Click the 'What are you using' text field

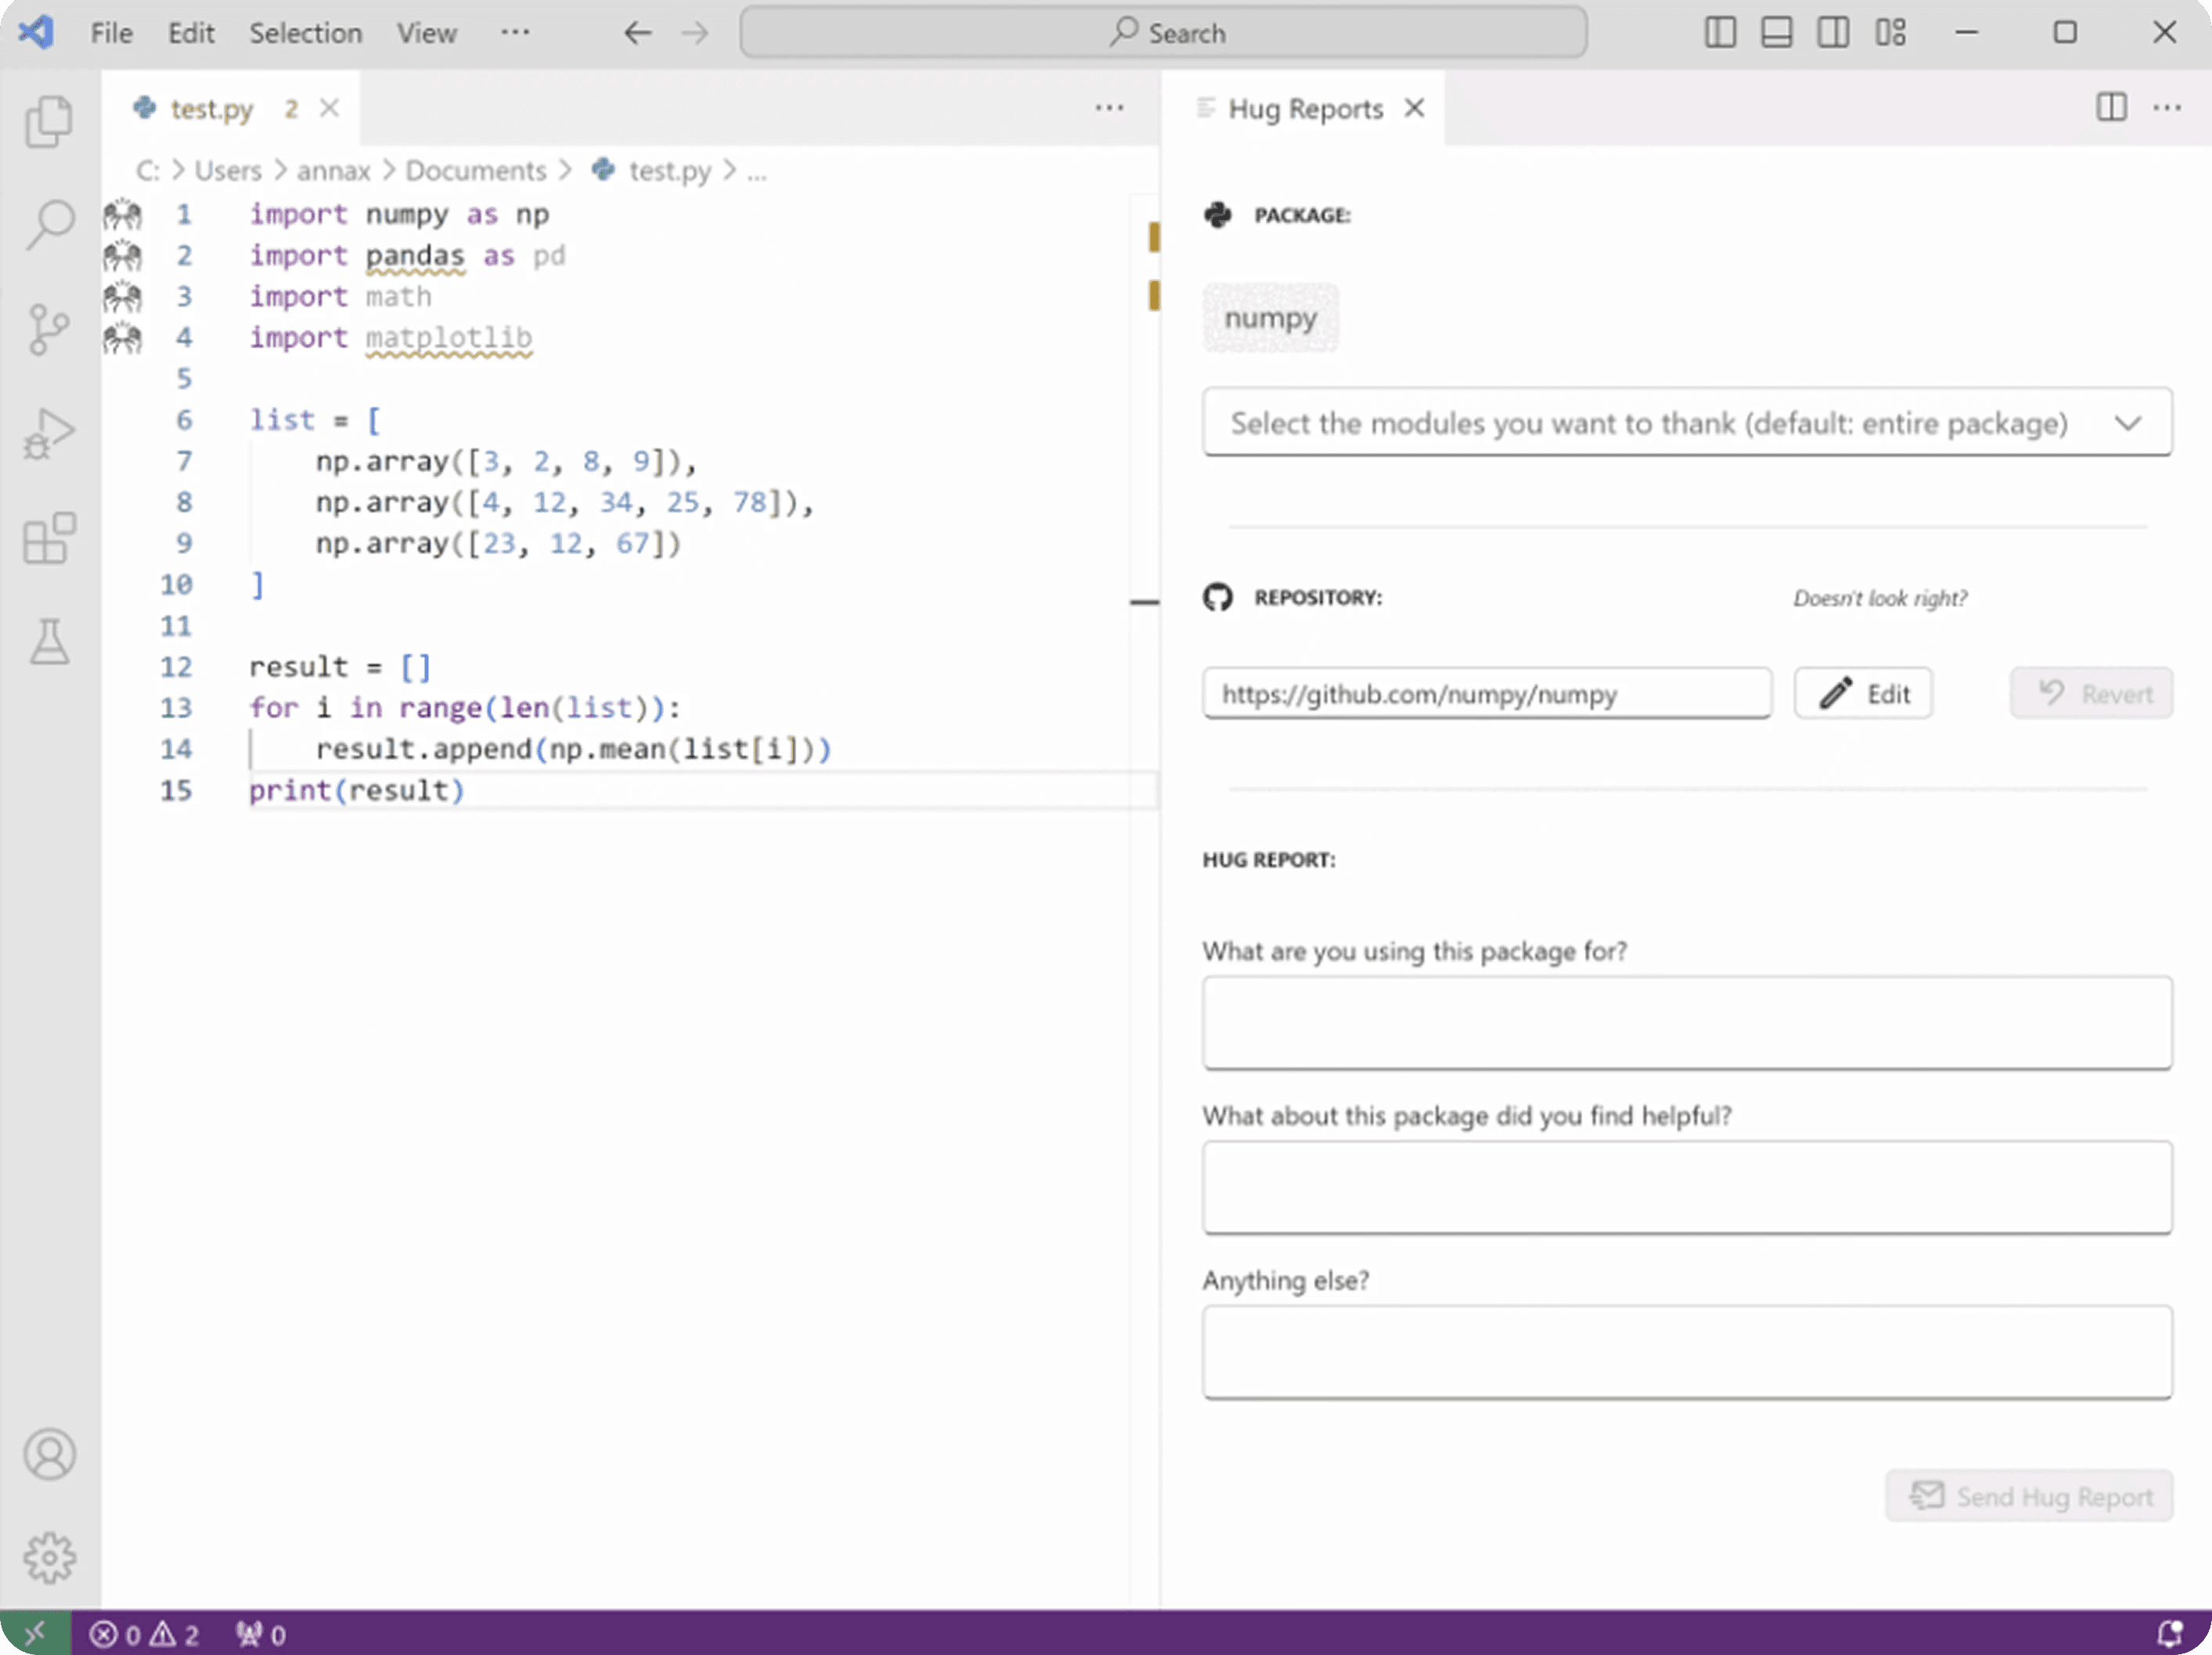(x=1686, y=1022)
